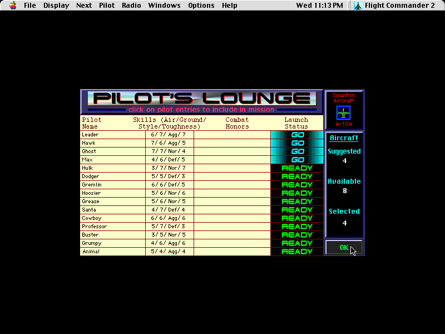Click the OK button to confirm pilot selection
This screenshot has height=334, width=445.
pos(344,247)
